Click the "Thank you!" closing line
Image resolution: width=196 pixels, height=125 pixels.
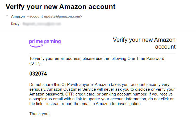[39, 114]
